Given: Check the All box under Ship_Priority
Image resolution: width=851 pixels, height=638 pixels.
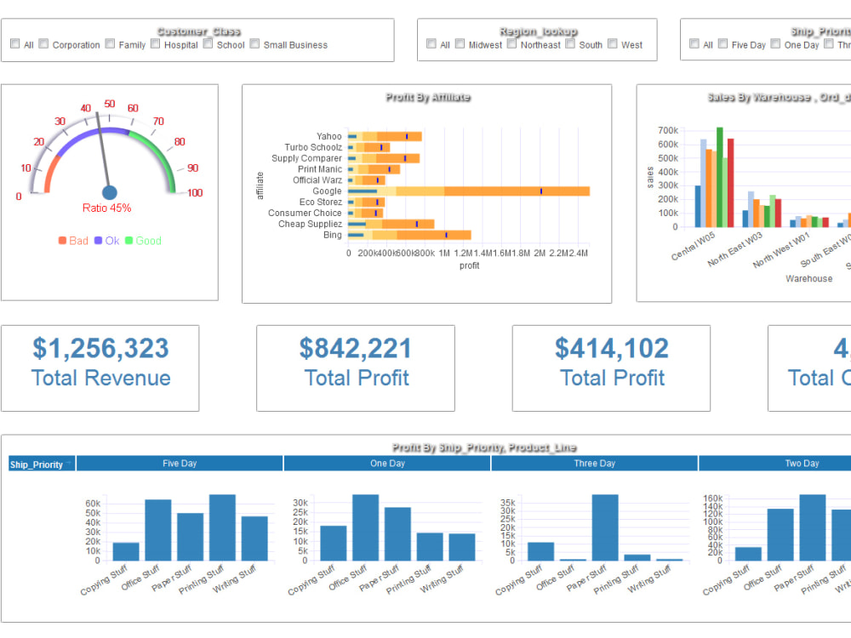Looking at the screenshot, I should pyautogui.click(x=694, y=43).
